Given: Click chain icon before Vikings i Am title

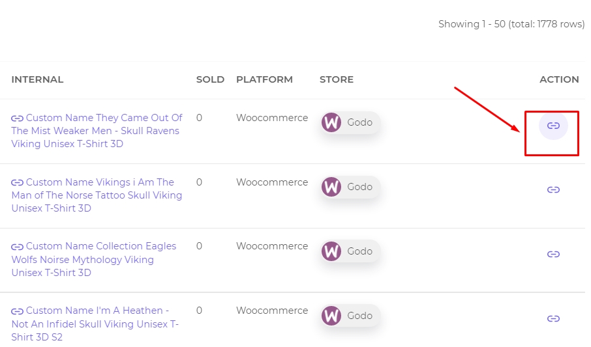Looking at the screenshot, I should coord(18,183).
